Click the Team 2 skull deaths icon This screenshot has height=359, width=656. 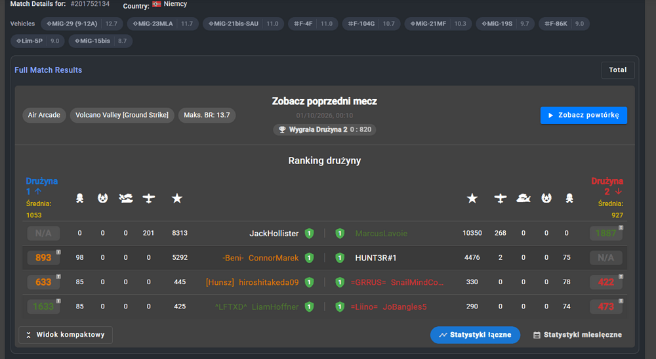pyautogui.click(x=569, y=198)
